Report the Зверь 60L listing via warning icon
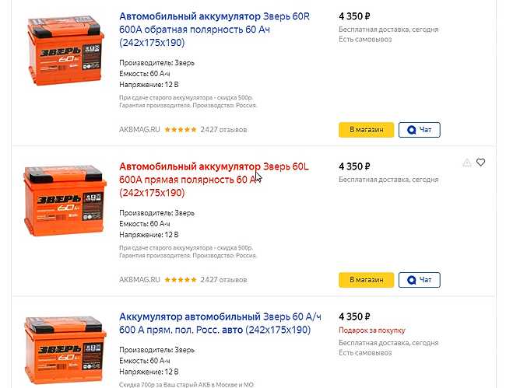The width and height of the screenshot is (506, 388). pos(466,163)
